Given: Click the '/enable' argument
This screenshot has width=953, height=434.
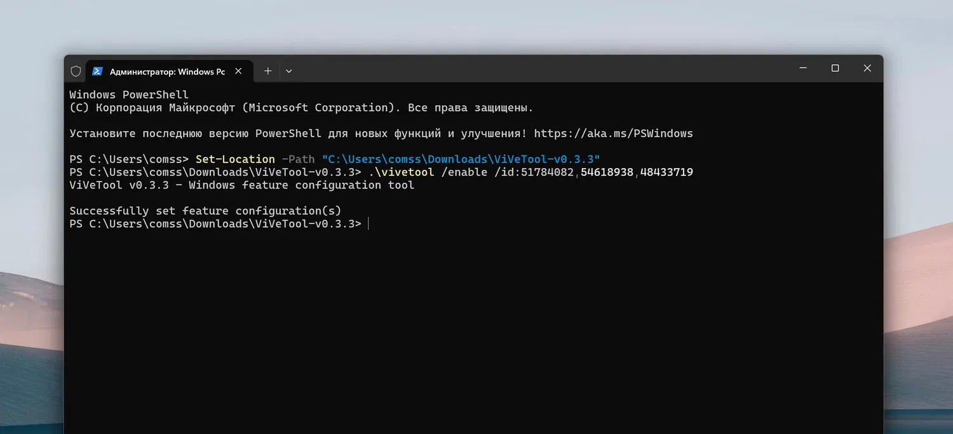Looking at the screenshot, I should (x=464, y=172).
